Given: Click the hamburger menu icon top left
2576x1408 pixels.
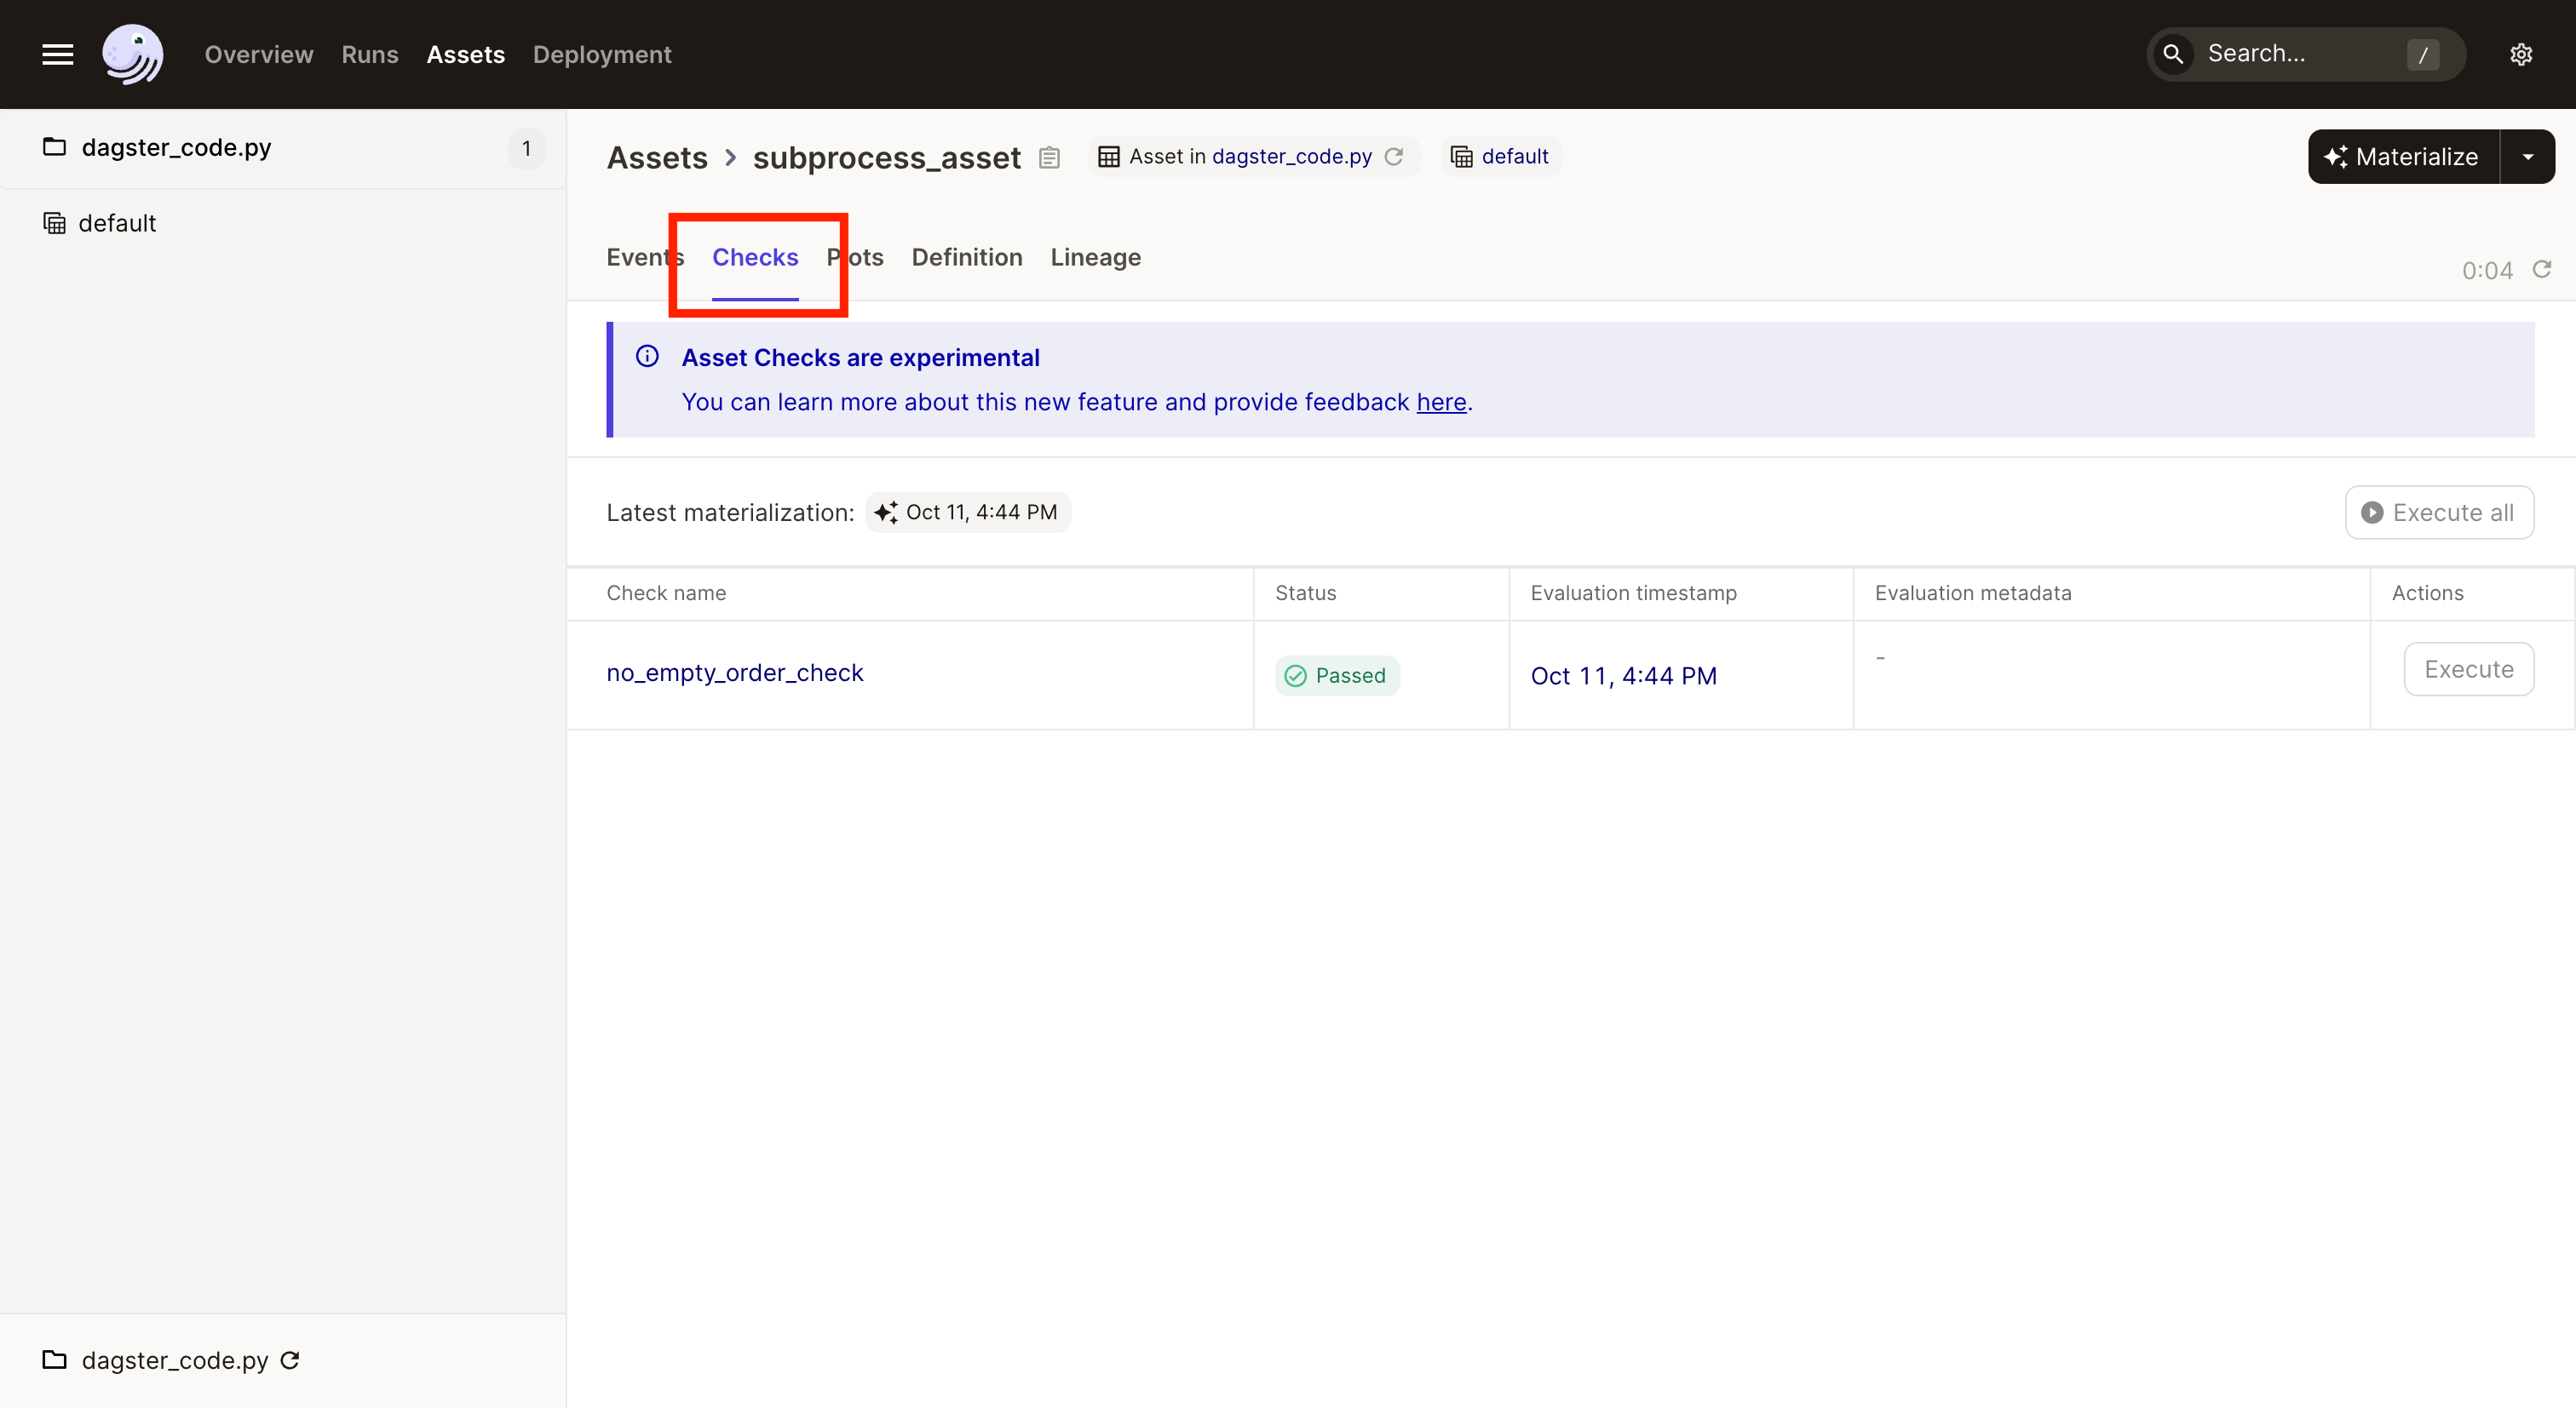Looking at the screenshot, I should 55,52.
